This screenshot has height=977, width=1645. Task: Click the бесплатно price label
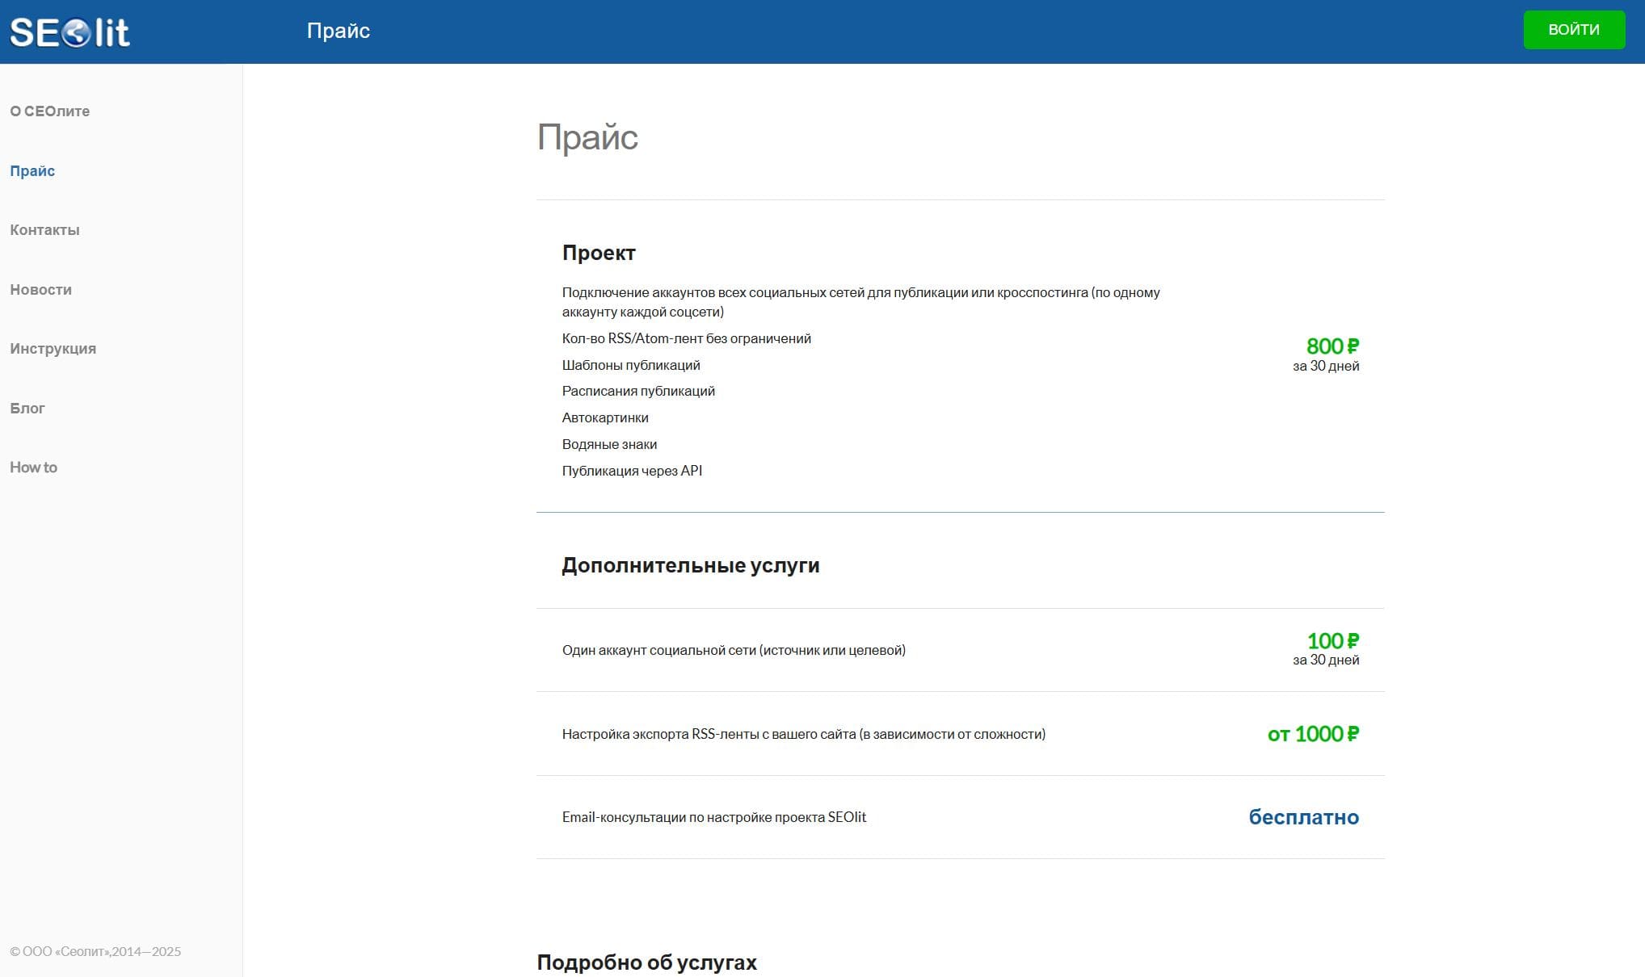point(1303,817)
